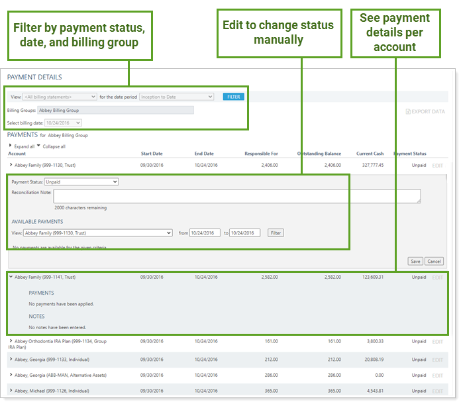
Task: Click in the Reconciliation Note text box
Action: tap(236, 196)
